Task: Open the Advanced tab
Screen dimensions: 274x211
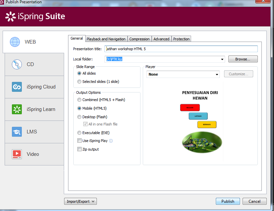Action: (162, 39)
